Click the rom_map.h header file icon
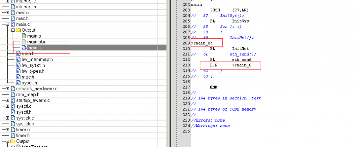The width and height of the screenshot is (357, 147). coord(13,95)
